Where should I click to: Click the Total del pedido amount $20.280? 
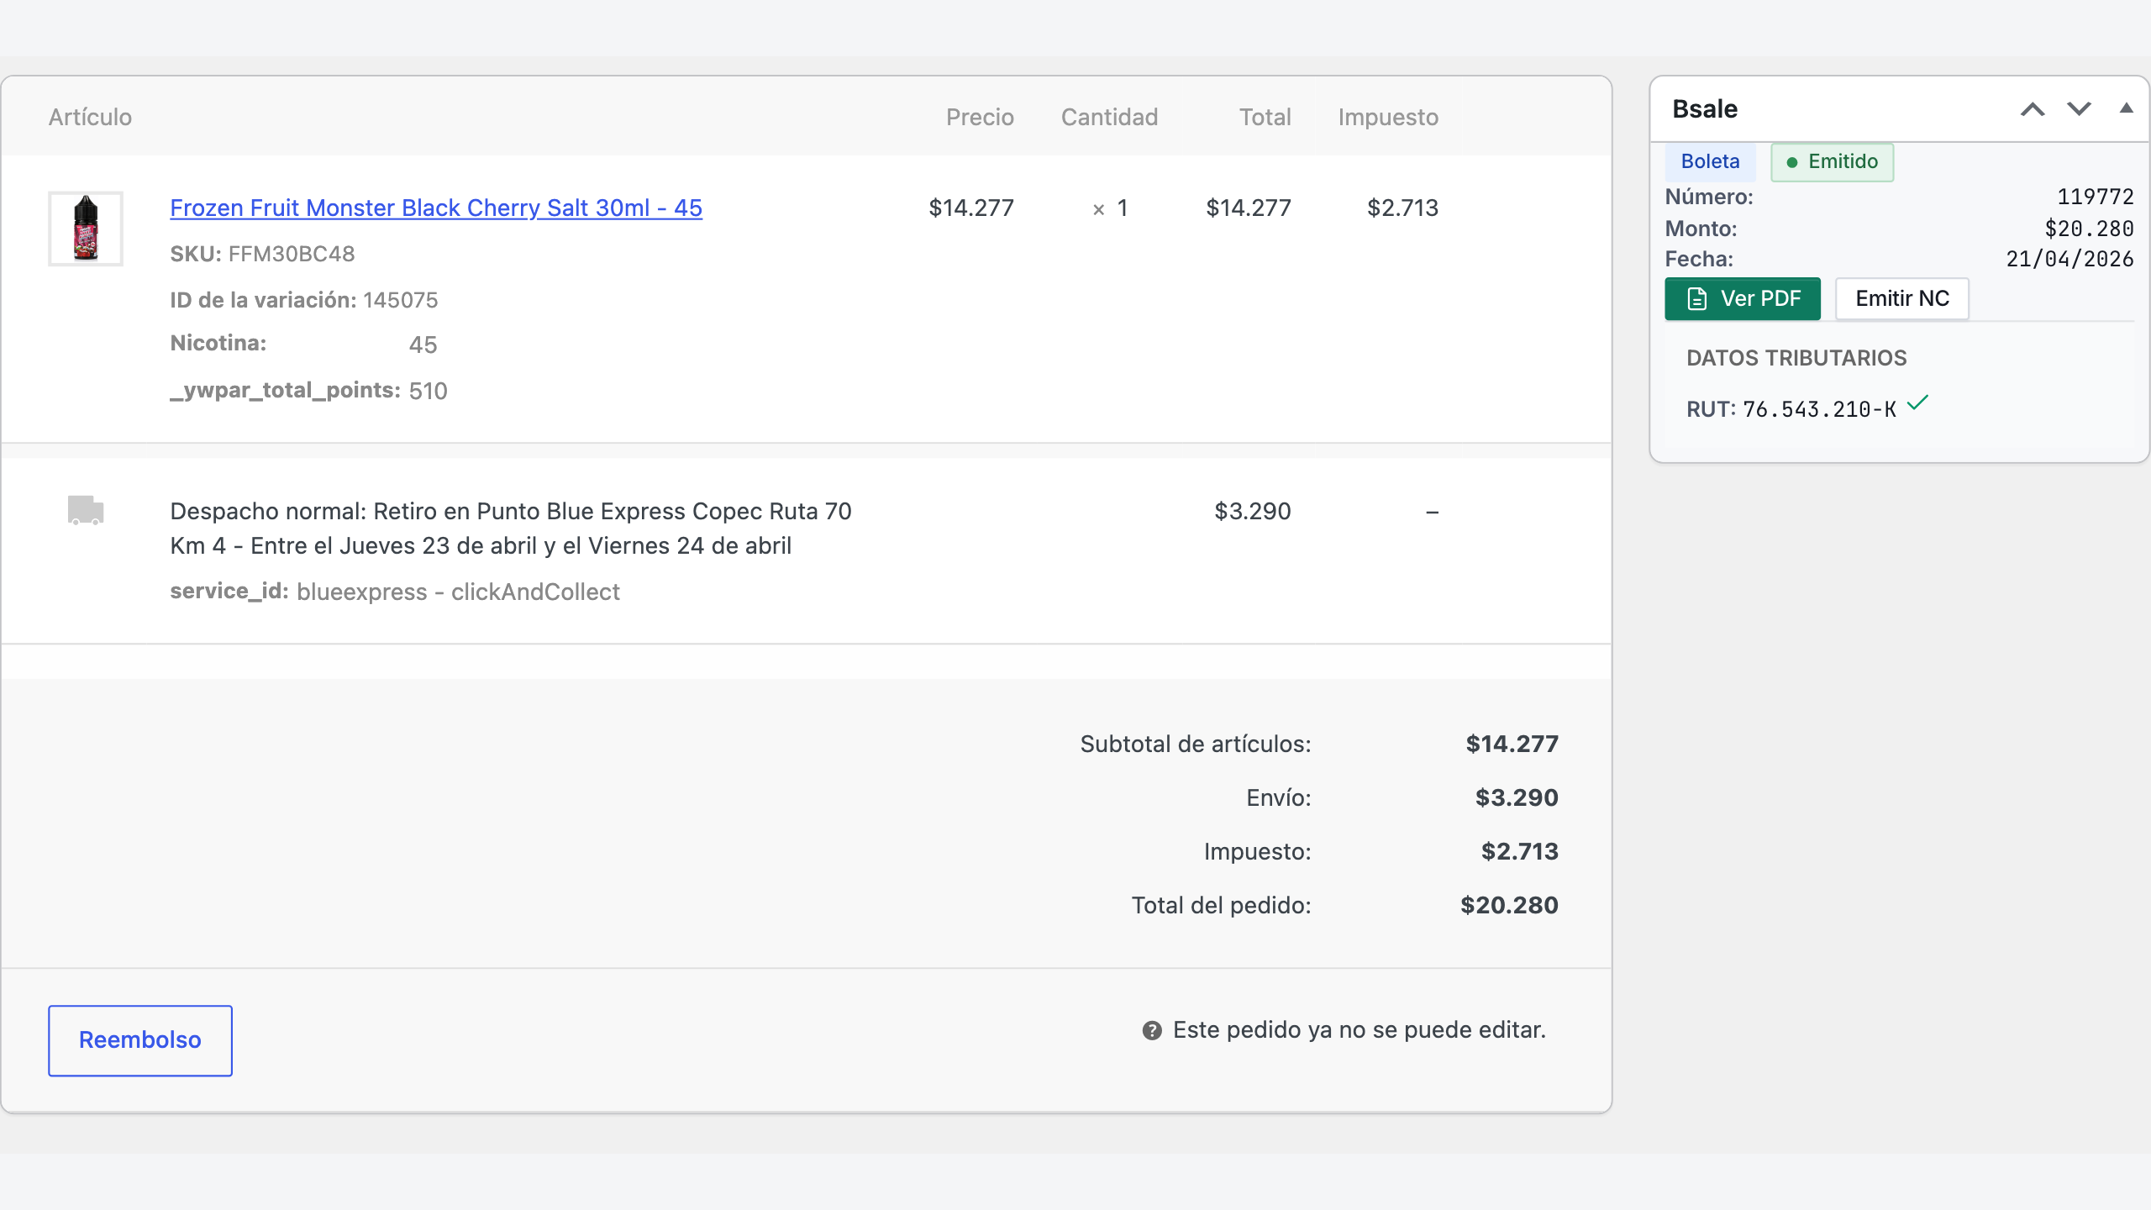click(1509, 905)
